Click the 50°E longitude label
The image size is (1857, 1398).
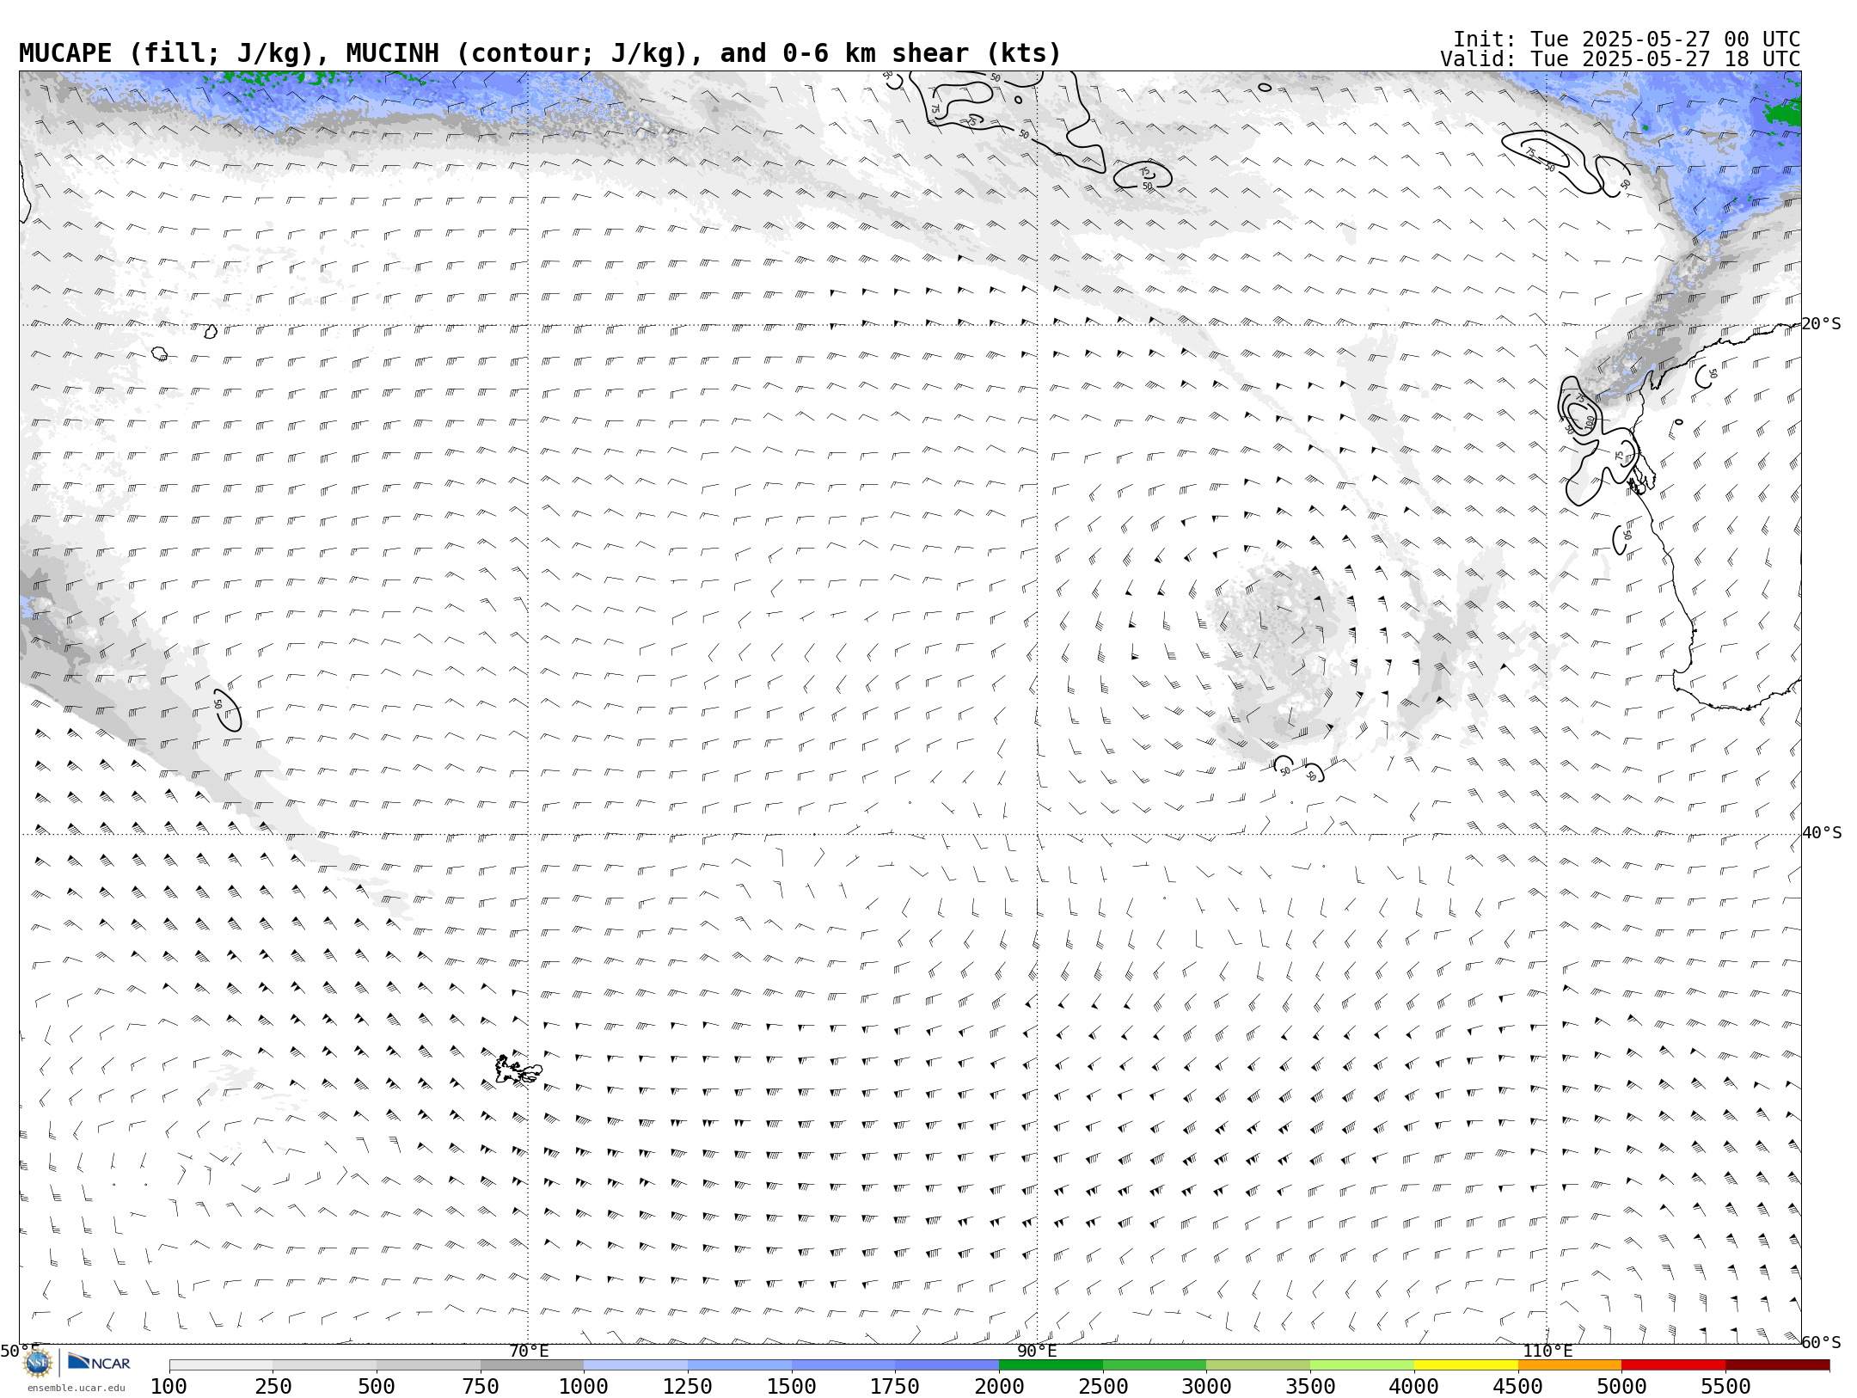tap(20, 1351)
